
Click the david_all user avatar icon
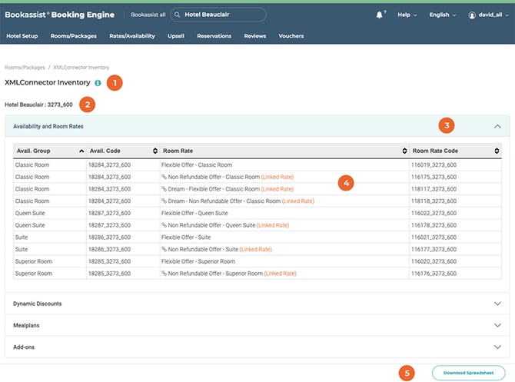tap(472, 15)
